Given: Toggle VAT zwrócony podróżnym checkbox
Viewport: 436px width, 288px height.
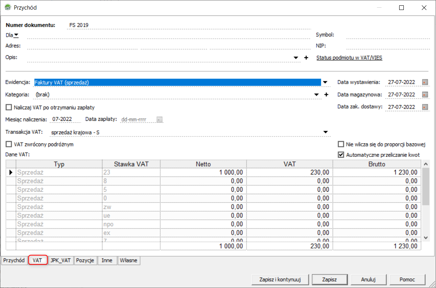Looking at the screenshot, I should [9, 144].
